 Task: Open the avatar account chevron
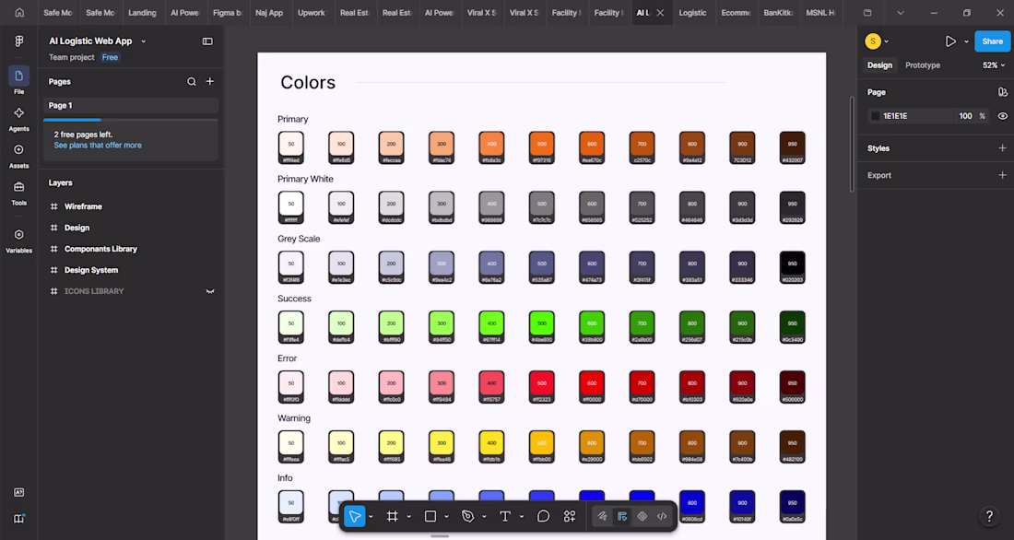(887, 41)
